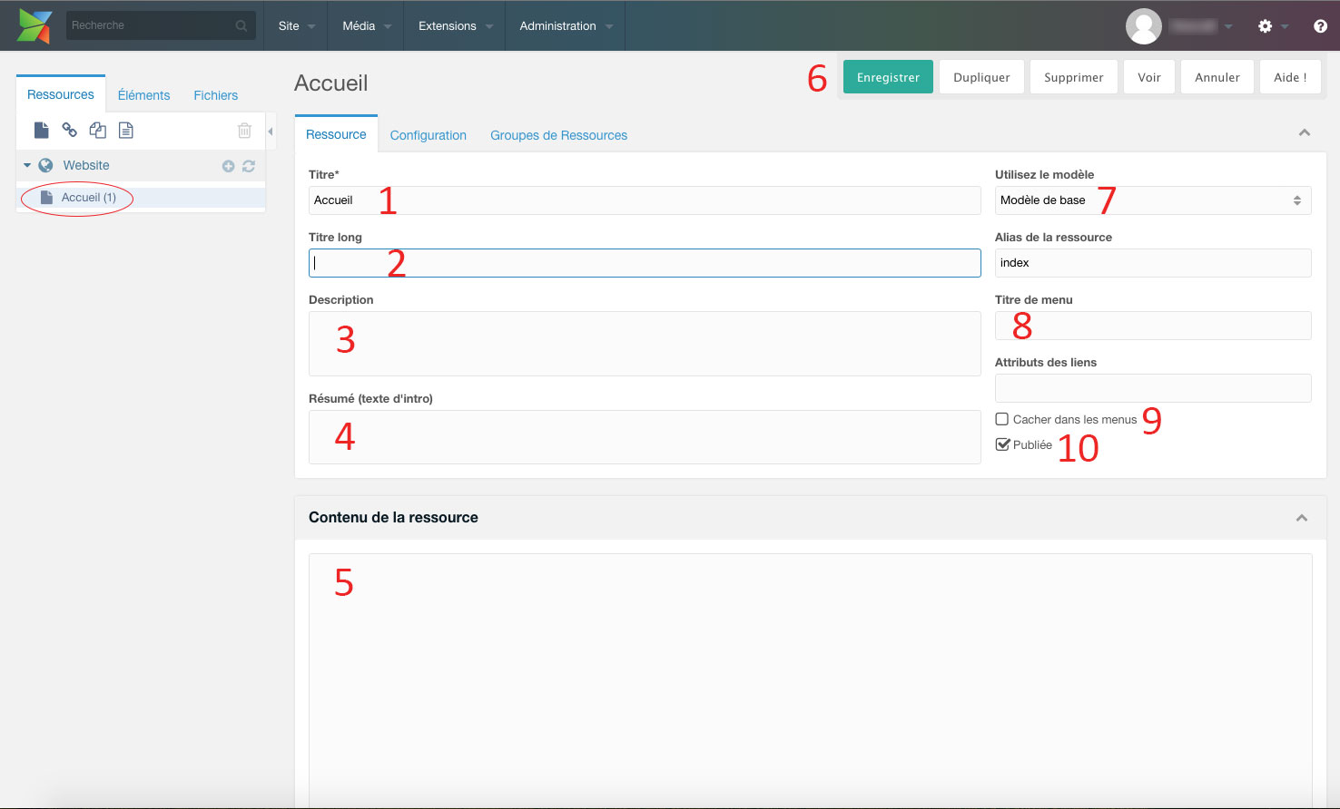
Task: Collapse Contenu de la ressource section
Action: tap(1302, 518)
